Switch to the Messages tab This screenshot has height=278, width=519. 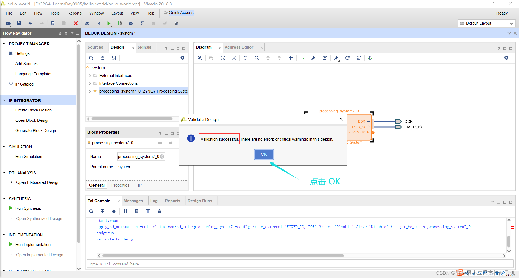(133, 201)
